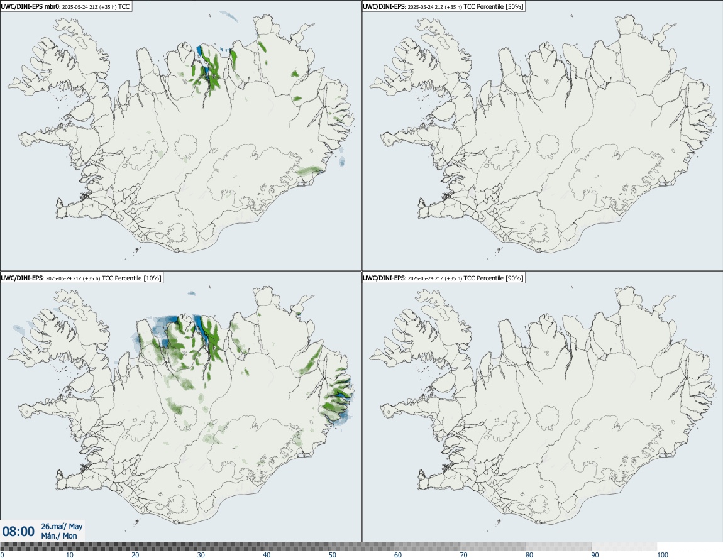The width and height of the screenshot is (723, 560).
Task: Click the "100" tick on the color scale
Action: [663, 555]
